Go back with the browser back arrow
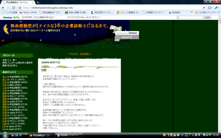 click(3, 7)
